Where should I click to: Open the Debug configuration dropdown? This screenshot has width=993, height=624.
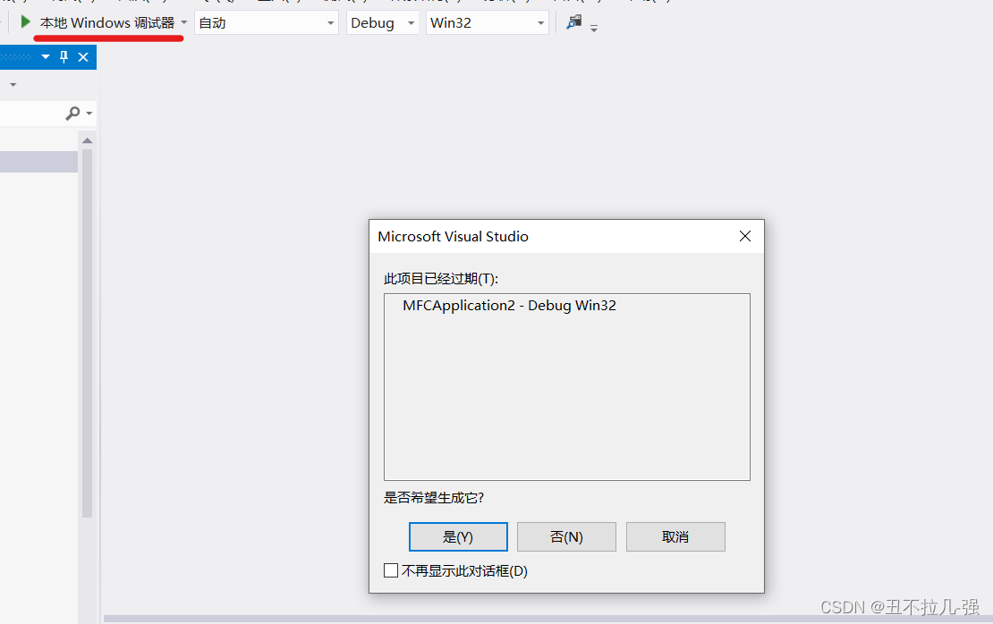(x=383, y=22)
